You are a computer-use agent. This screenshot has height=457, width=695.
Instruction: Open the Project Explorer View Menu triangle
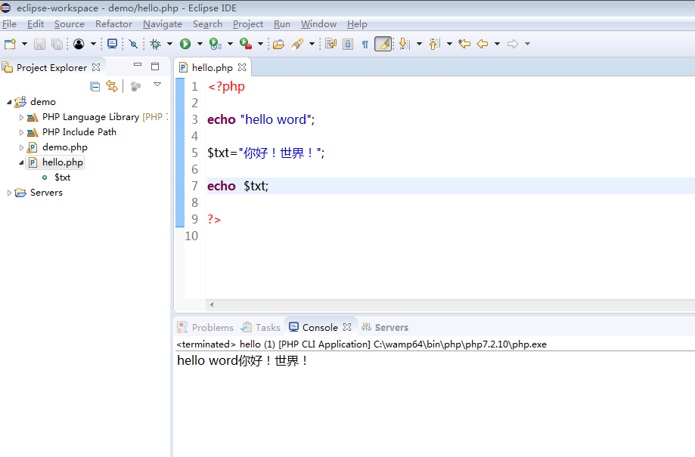(x=157, y=84)
